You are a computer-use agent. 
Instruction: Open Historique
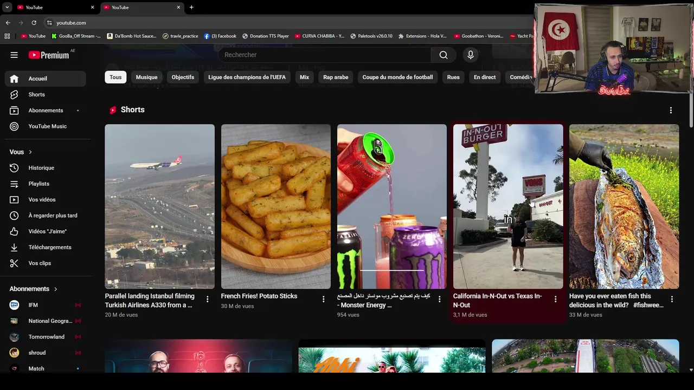point(46,168)
